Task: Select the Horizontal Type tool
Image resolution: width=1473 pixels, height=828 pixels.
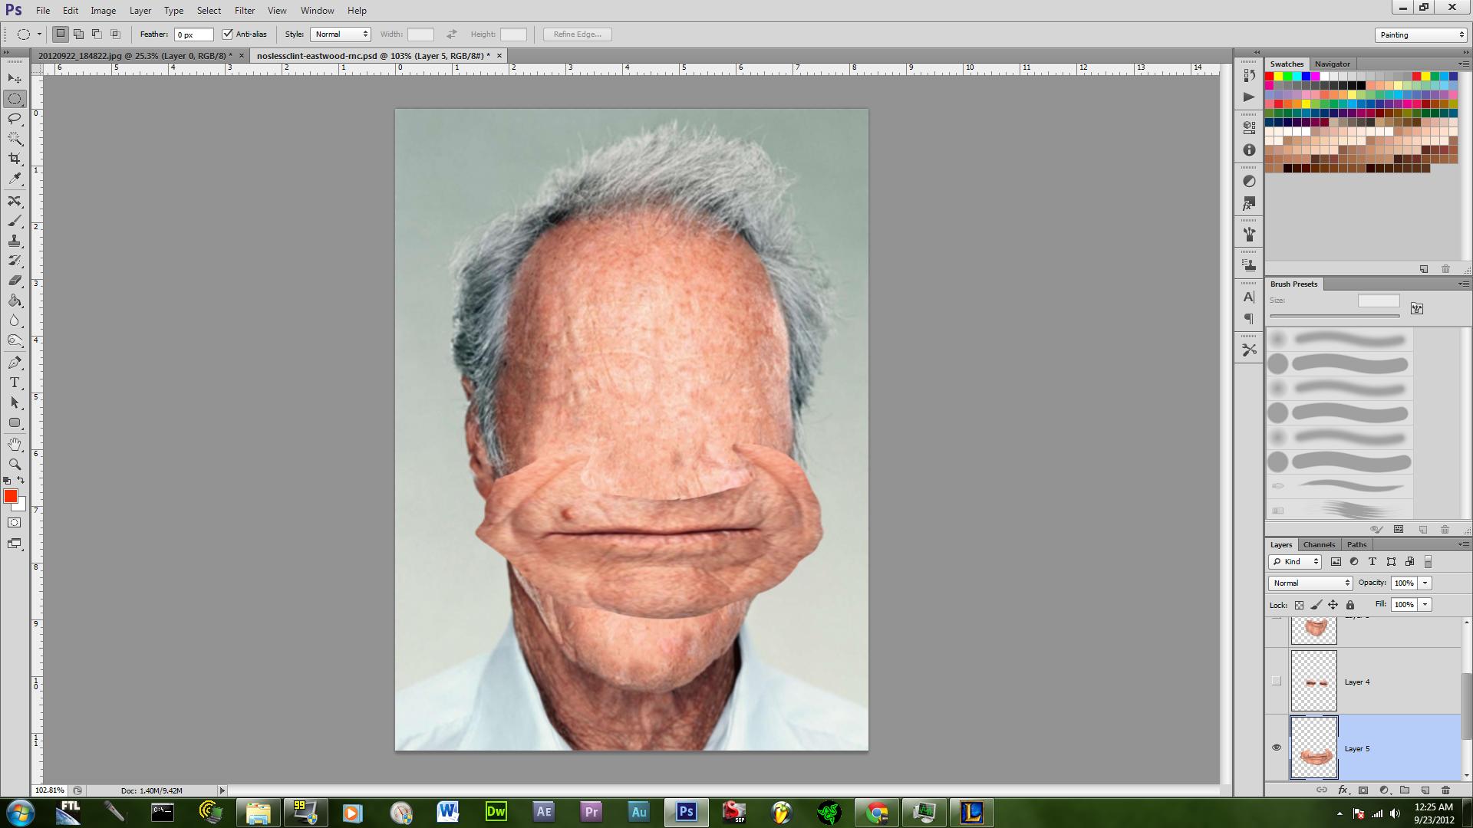Action: (15, 383)
